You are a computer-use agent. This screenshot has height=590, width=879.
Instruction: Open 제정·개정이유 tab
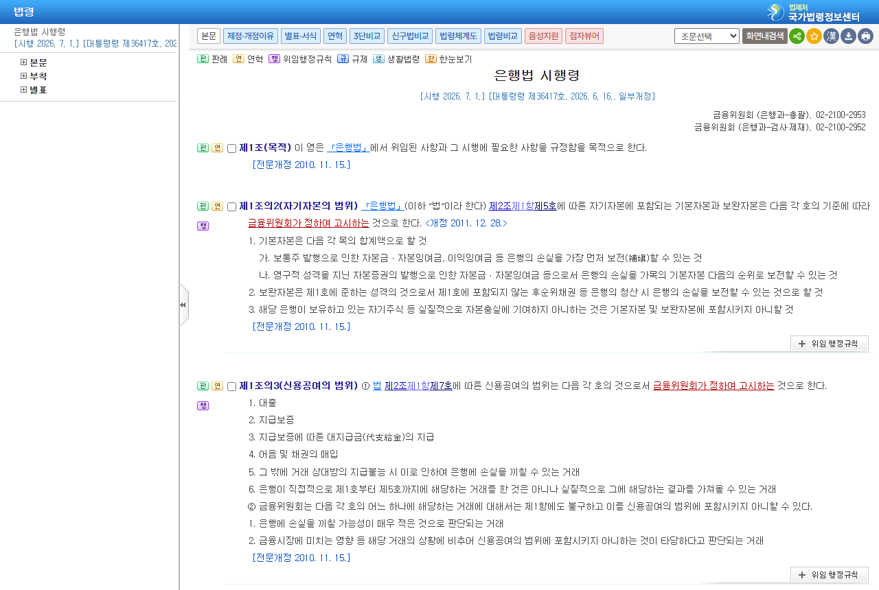(x=251, y=36)
